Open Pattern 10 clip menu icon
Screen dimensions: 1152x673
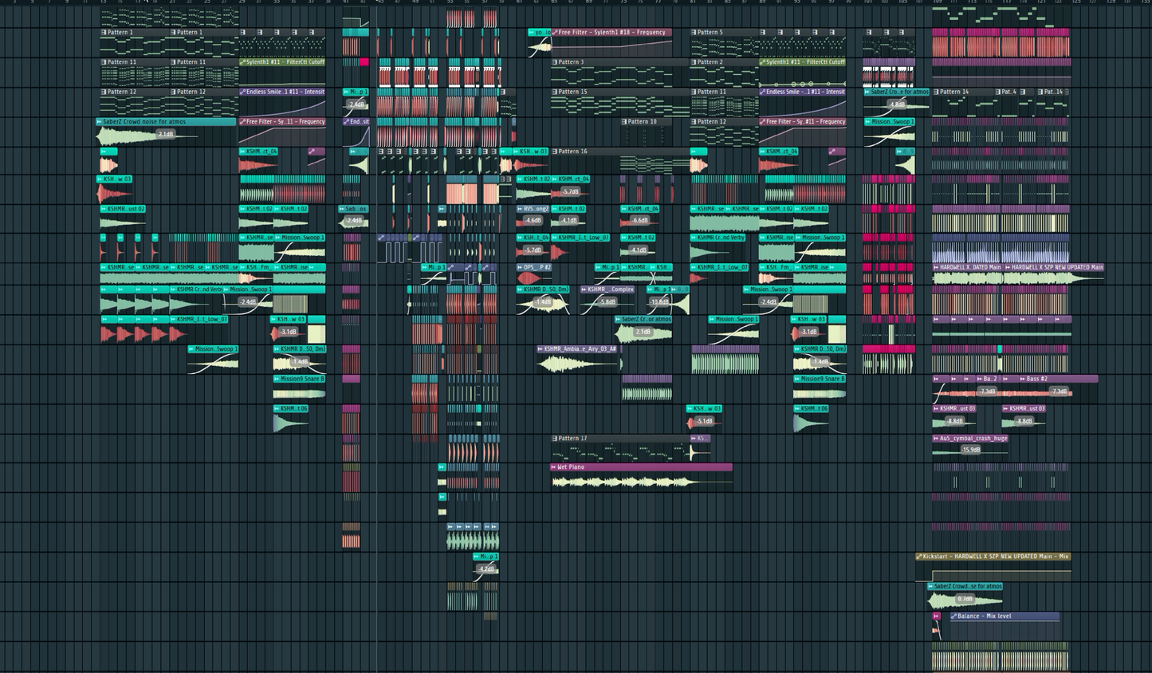click(x=623, y=122)
